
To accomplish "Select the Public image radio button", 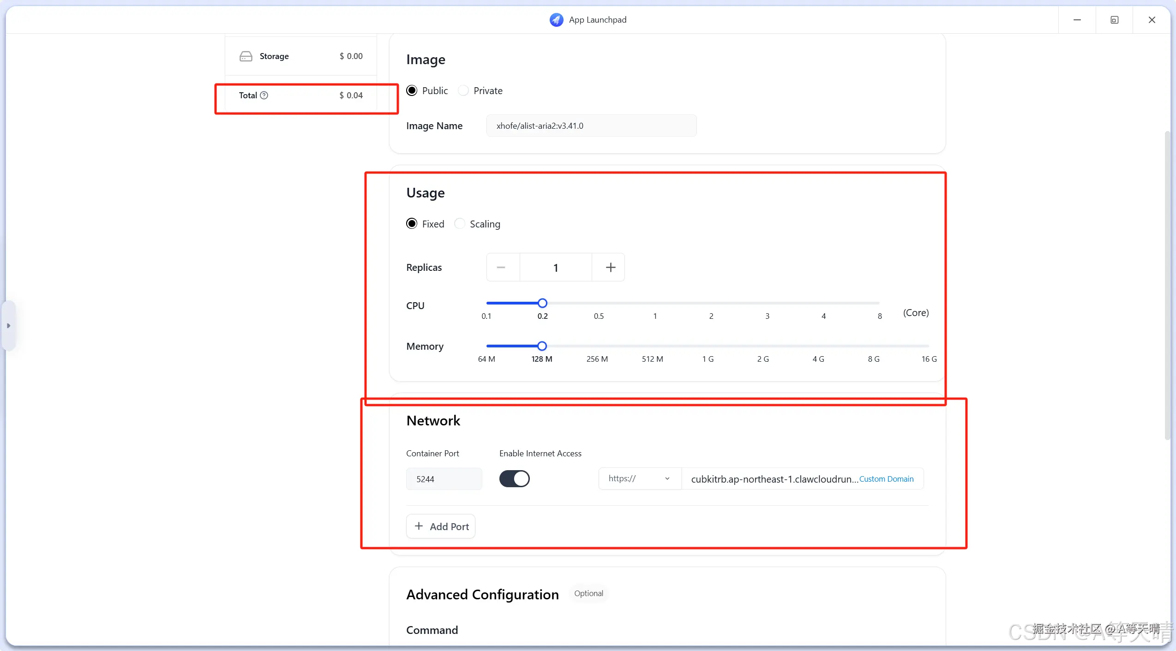I will [412, 91].
